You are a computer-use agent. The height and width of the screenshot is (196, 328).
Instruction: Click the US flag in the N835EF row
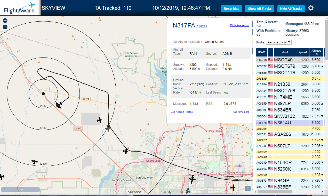click(270, 187)
